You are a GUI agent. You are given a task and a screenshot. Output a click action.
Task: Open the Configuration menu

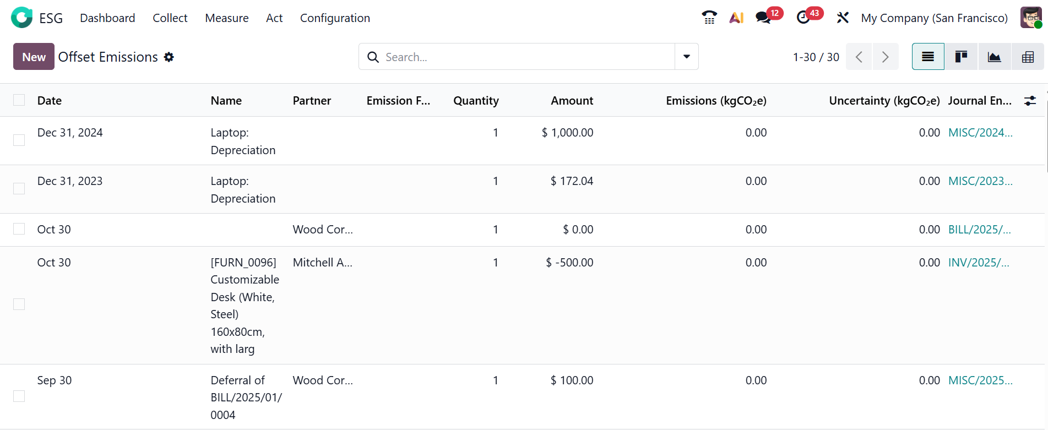335,18
